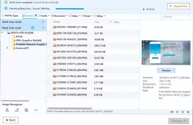193x125 pixels.
Task: Select Image Recognizer person icon
Action: pyautogui.click(x=7, y=110)
